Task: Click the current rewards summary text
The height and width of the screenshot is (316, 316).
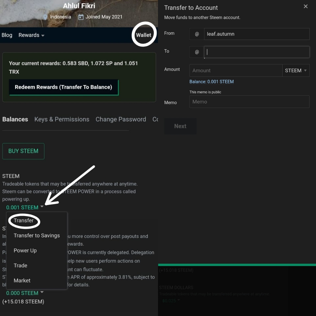Action: click(73, 68)
